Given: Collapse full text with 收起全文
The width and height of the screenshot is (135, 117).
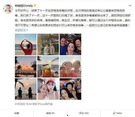Looking at the screenshot, I should pos(22,30).
